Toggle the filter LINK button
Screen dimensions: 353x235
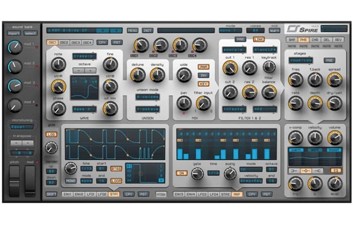(259, 39)
